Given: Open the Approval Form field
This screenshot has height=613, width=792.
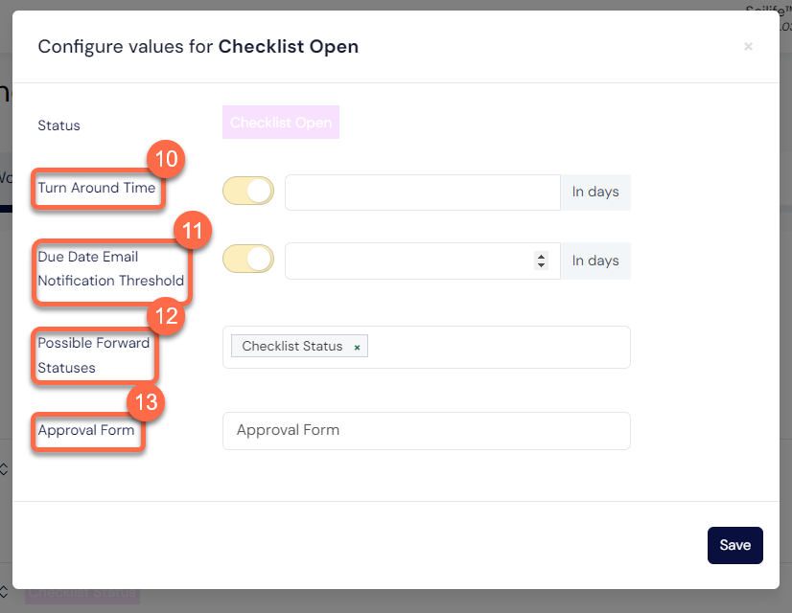Looking at the screenshot, I should (x=427, y=431).
